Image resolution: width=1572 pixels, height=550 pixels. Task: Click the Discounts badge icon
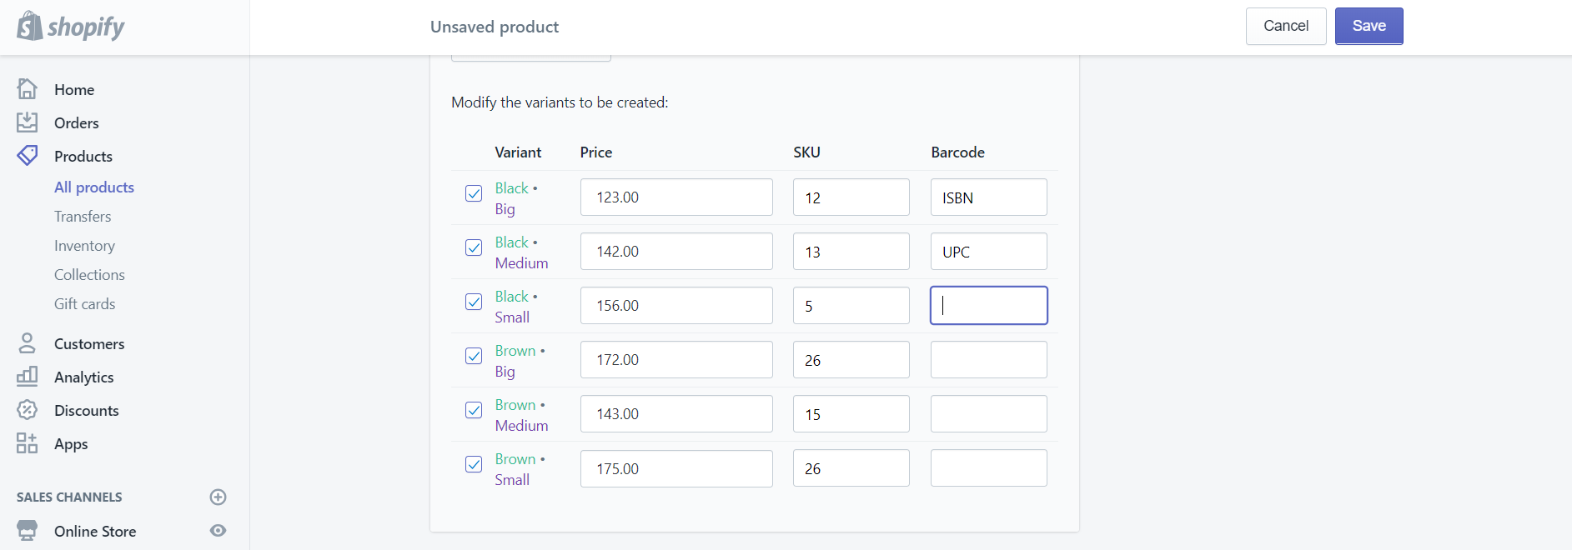tap(28, 410)
